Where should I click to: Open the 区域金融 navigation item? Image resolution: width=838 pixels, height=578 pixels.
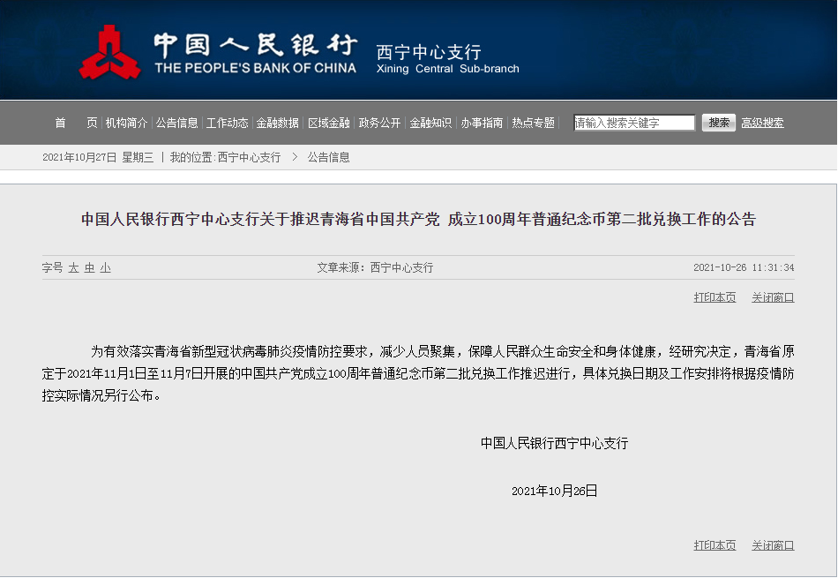[329, 123]
